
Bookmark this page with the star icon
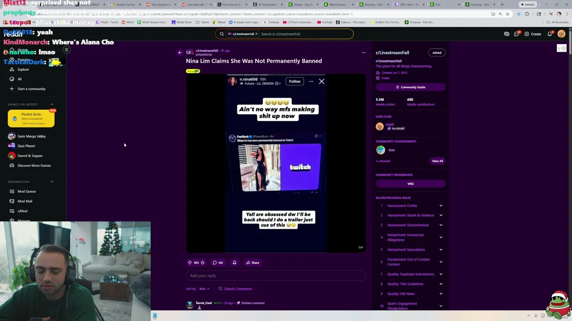[508, 14]
